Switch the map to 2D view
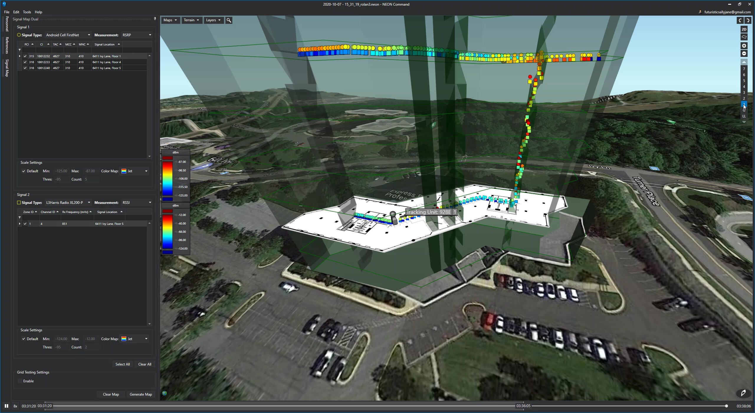 (744, 29)
